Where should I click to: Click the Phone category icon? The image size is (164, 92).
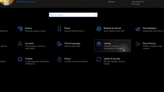(x=59, y=29)
